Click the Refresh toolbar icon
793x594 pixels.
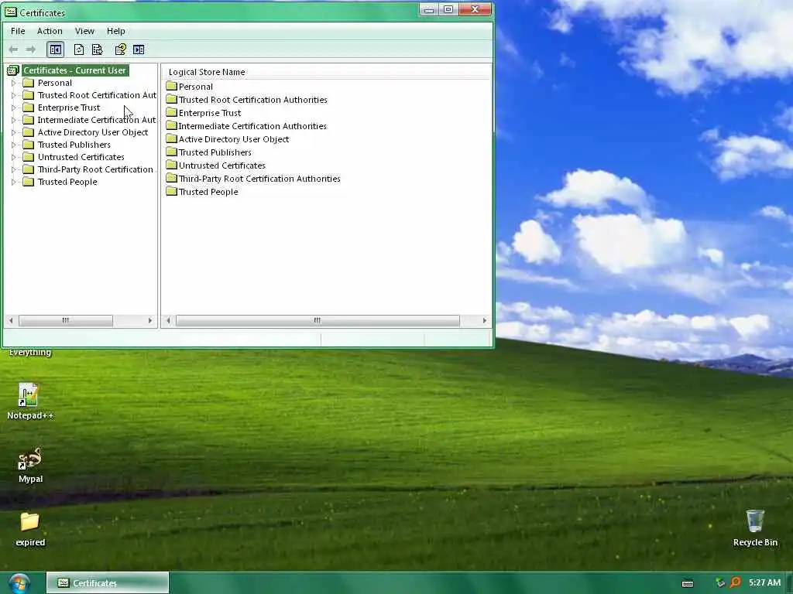79,49
